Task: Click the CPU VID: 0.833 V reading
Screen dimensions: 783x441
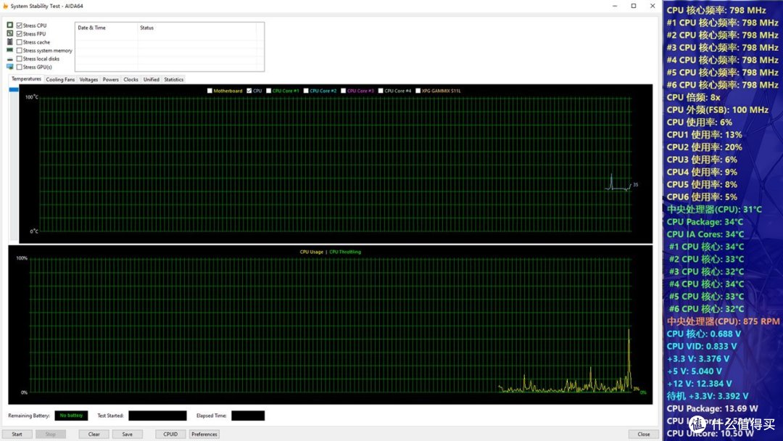Action: pyautogui.click(x=702, y=346)
